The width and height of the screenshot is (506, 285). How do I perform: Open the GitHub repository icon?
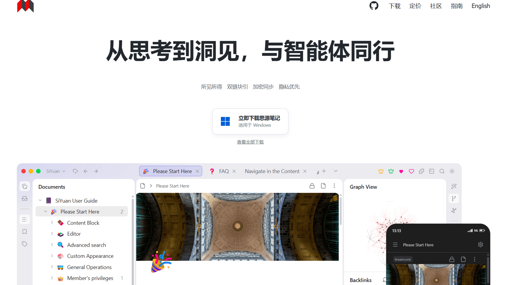pyautogui.click(x=374, y=6)
